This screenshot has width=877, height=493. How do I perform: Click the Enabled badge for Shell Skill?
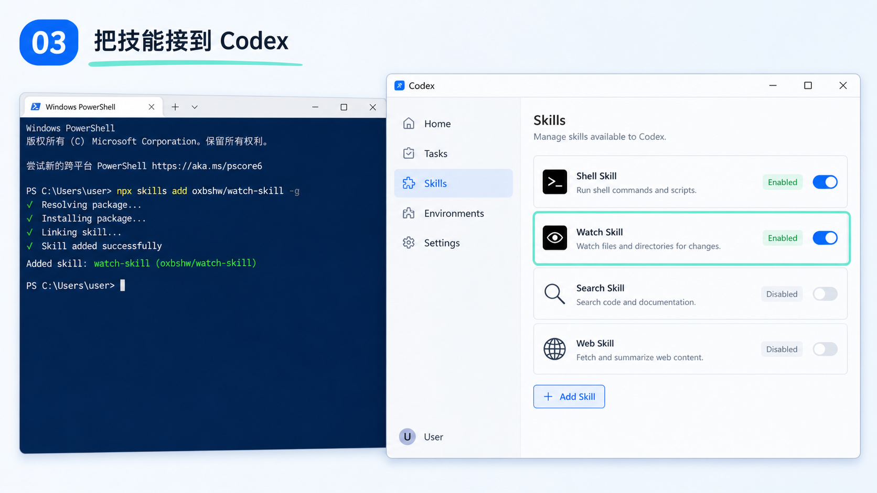(783, 182)
